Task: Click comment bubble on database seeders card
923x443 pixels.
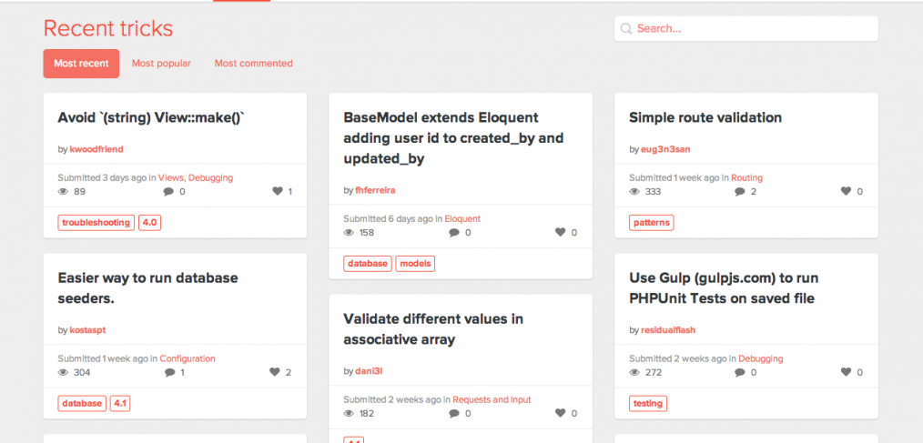Action: [x=170, y=372]
